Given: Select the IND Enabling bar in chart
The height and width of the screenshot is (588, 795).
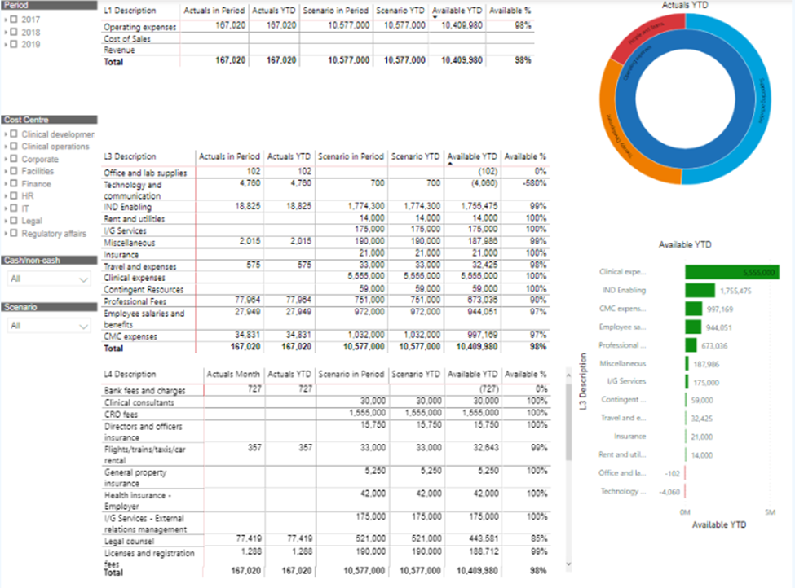Looking at the screenshot, I should point(700,290).
